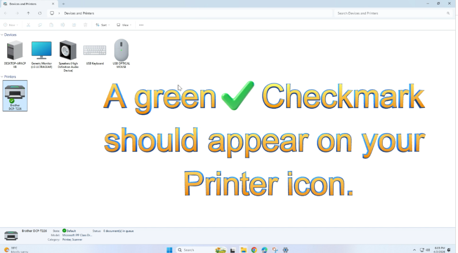Screen dimensions: 458x253
Task: Open the notification bell in tray
Action: pyautogui.click(x=449, y=250)
